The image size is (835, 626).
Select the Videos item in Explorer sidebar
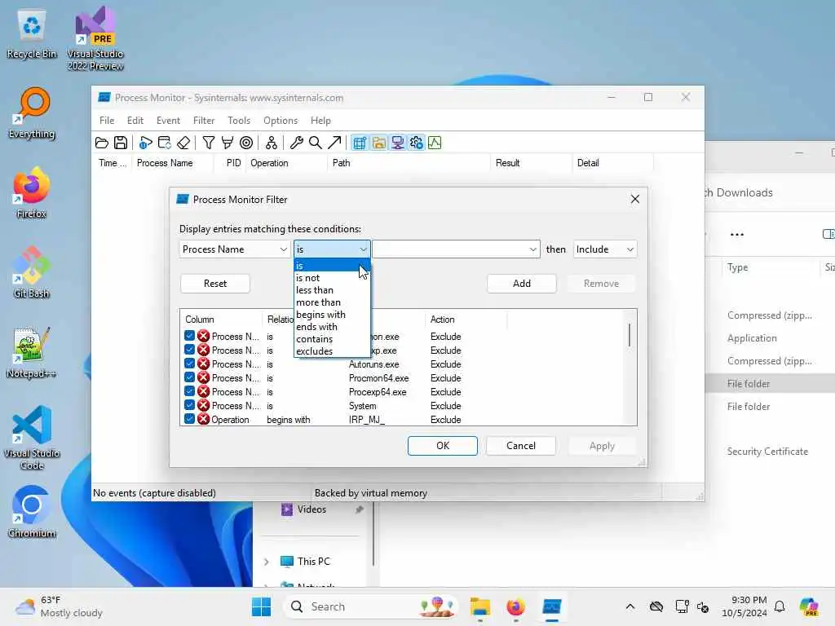311,509
